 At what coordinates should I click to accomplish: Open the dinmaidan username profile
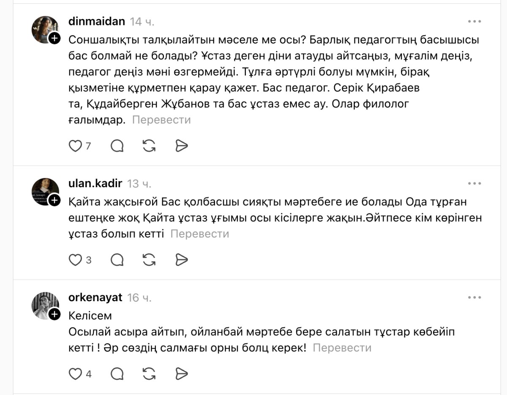96,21
